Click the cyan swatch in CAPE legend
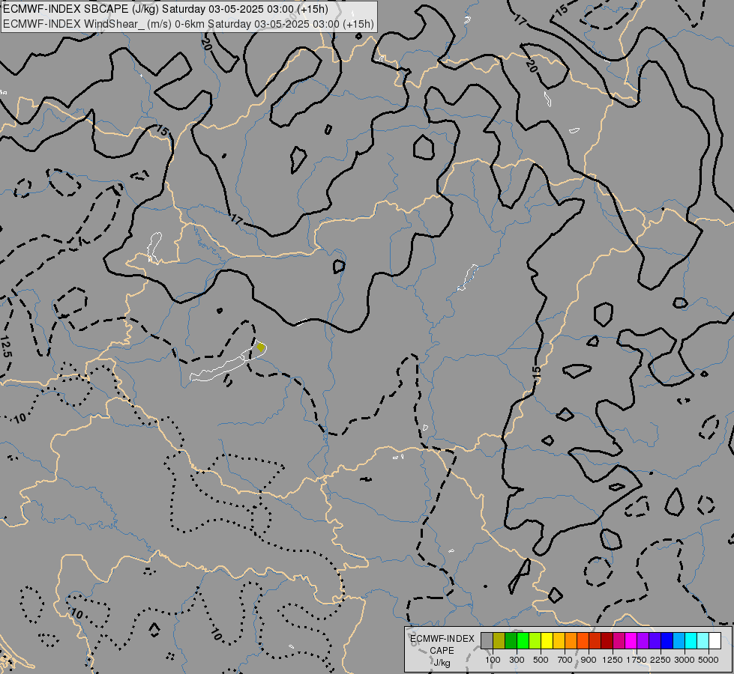This screenshot has width=734, height=674. (691, 640)
